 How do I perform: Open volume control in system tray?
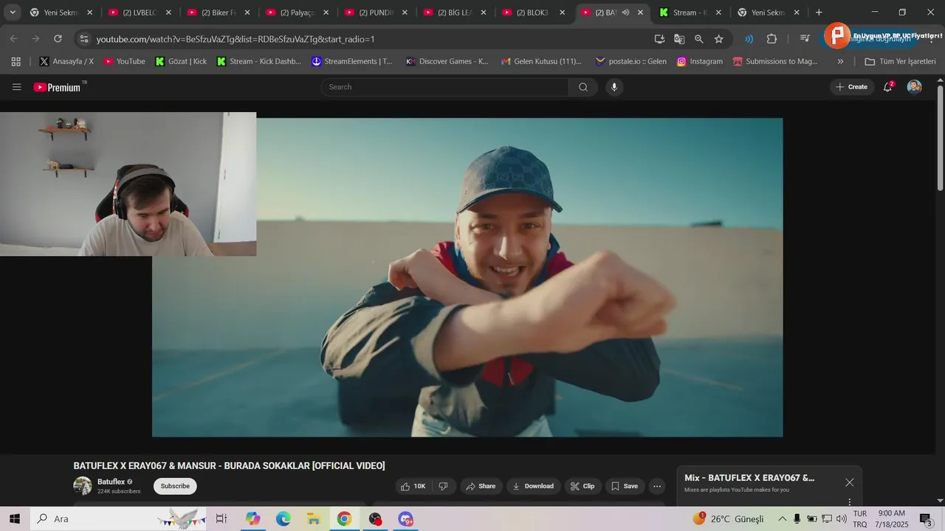(x=842, y=518)
